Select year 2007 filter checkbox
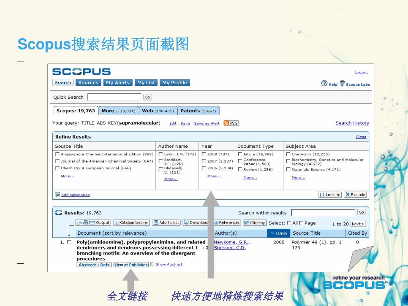The height and width of the screenshot is (306, 408). pos(204,161)
